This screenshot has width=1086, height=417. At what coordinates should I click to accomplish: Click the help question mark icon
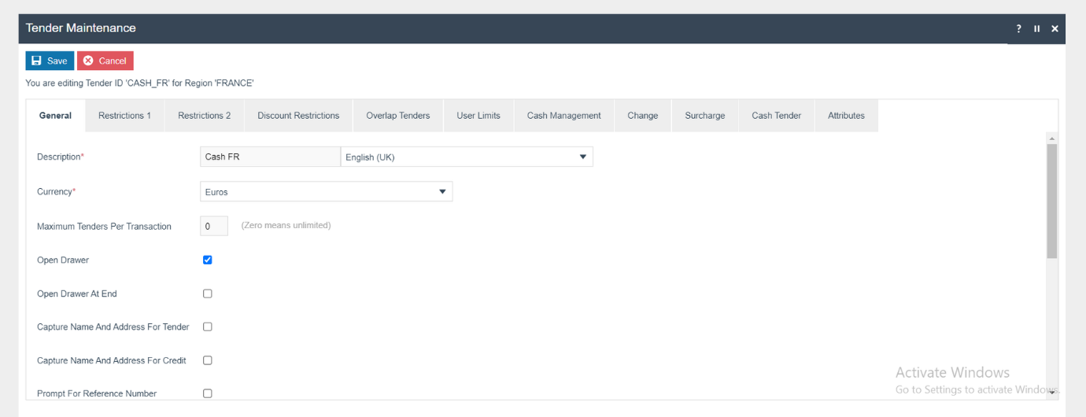click(1018, 28)
